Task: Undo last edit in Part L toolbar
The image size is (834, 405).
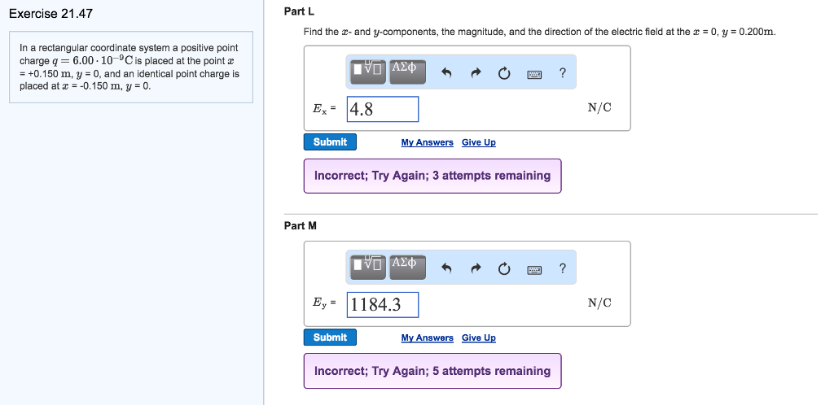Action: click(446, 73)
